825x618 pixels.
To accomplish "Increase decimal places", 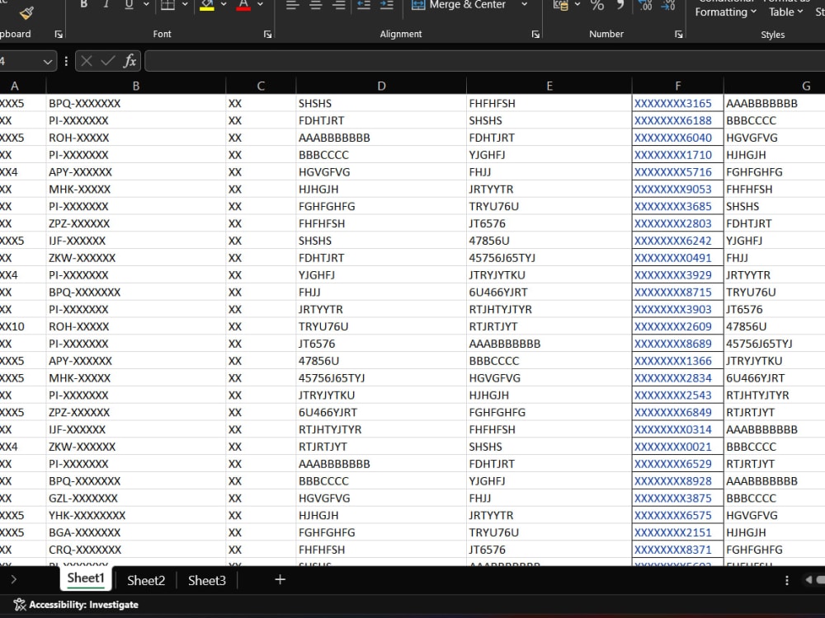I will tap(645, 5).
